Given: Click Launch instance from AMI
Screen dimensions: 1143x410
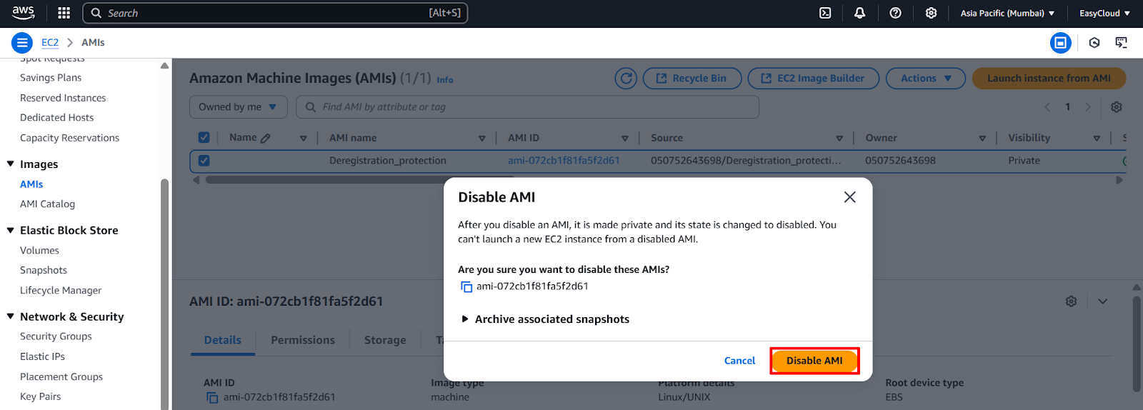Looking at the screenshot, I should pos(1049,79).
